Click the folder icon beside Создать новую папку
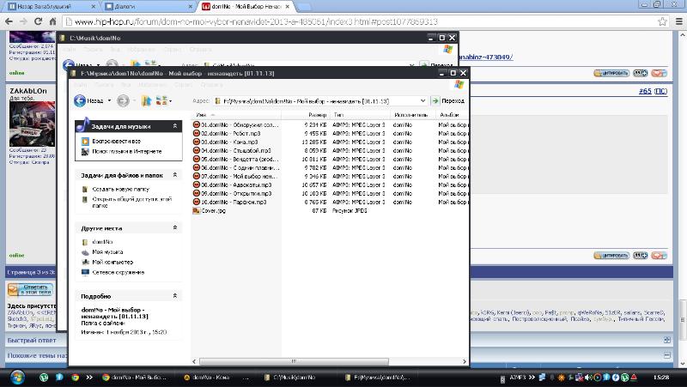687x387 pixels. point(85,189)
